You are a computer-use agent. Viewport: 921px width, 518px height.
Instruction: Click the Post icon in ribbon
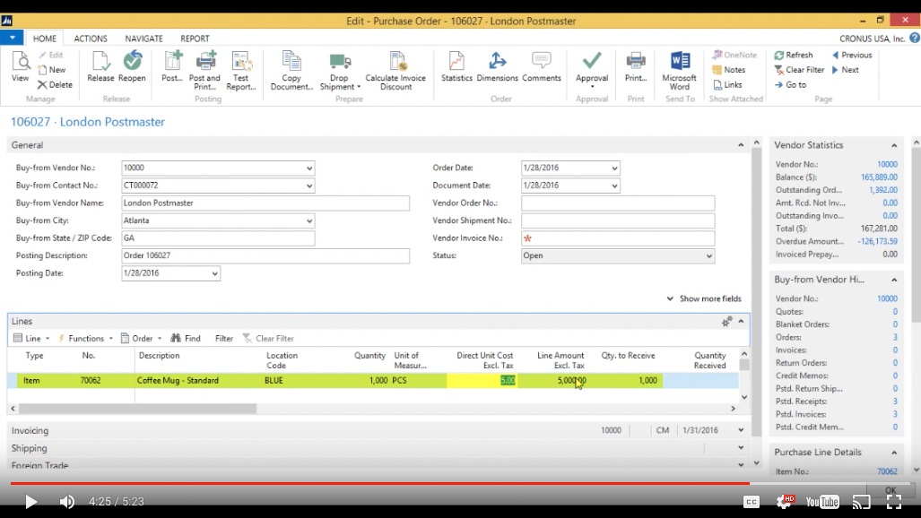172,67
